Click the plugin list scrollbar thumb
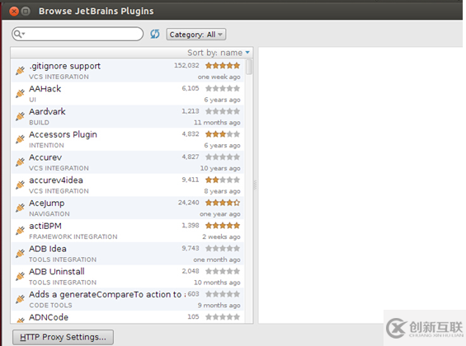Image resolution: width=466 pixels, height=346 pixels. (x=249, y=67)
